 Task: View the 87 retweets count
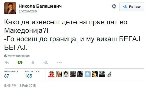tap(6, 76)
